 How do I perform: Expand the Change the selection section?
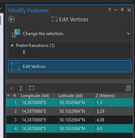[x=128, y=34]
